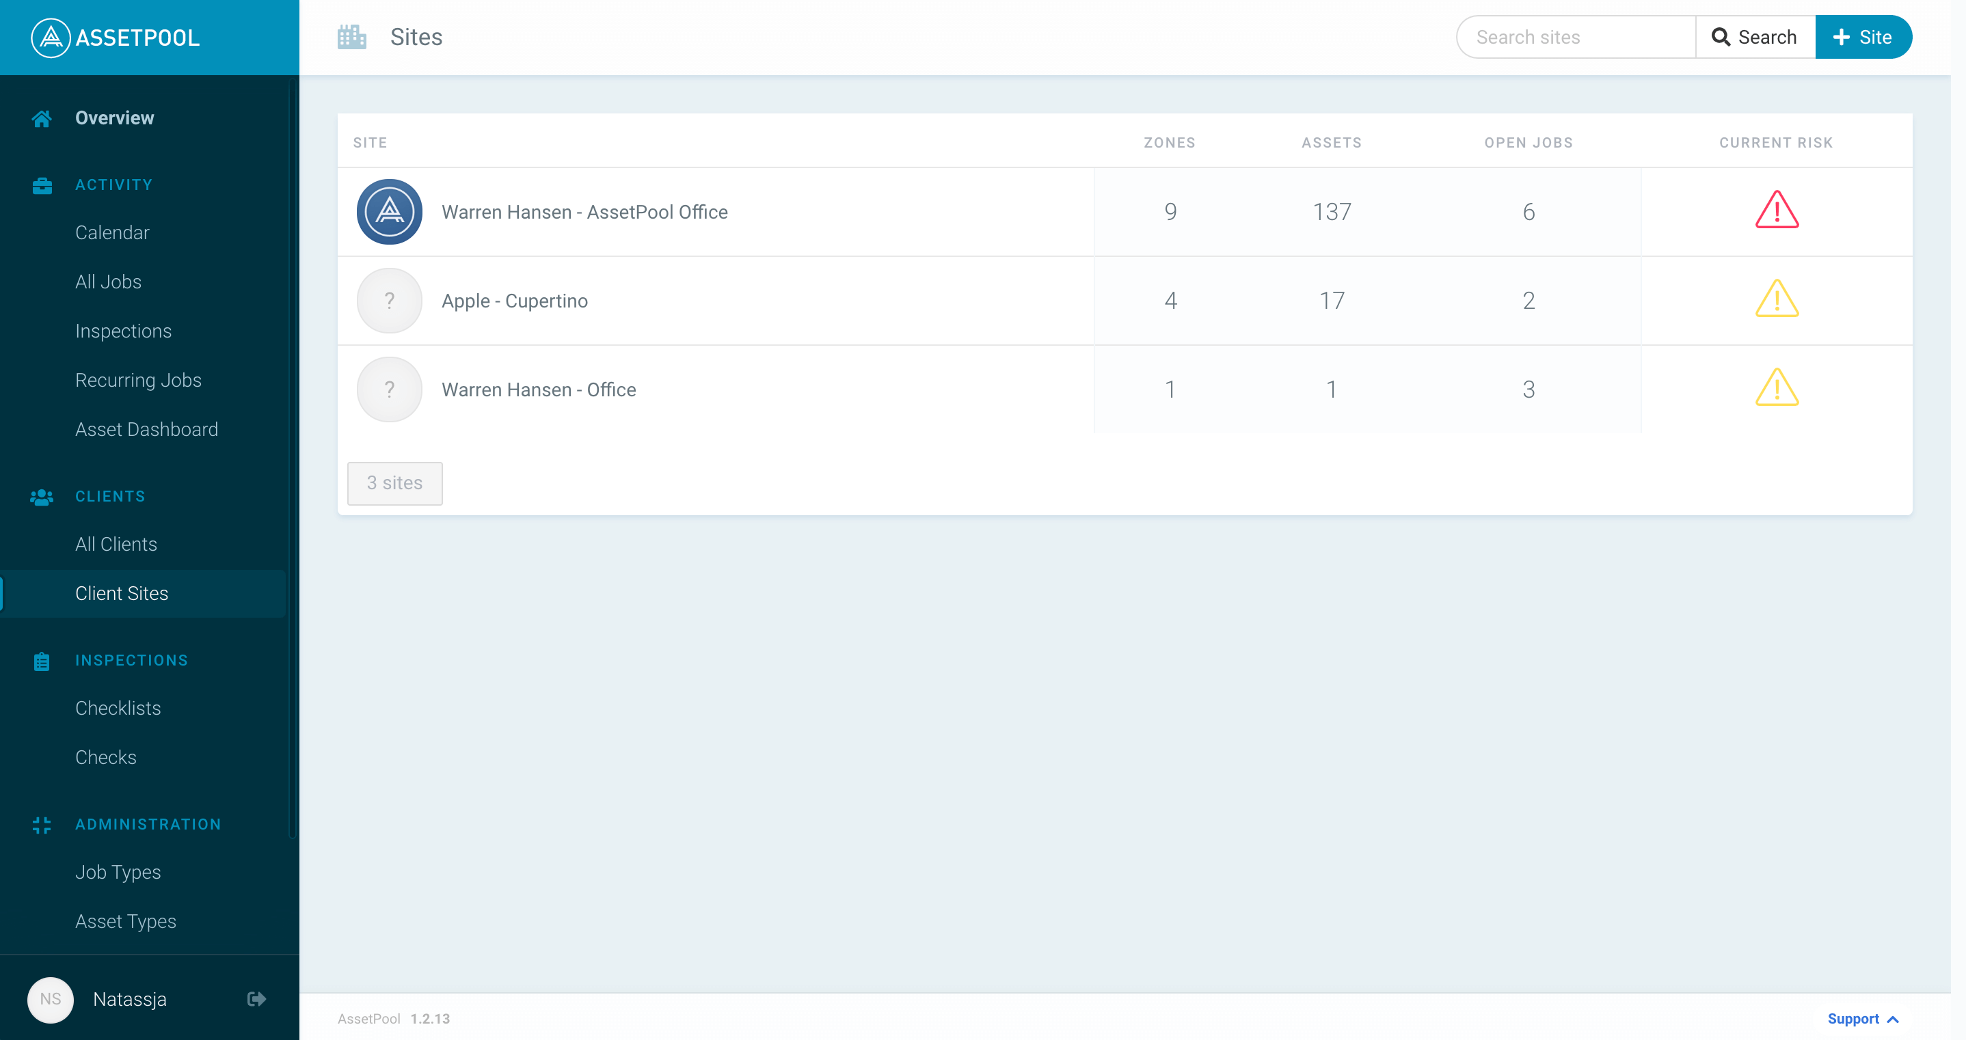The image size is (1966, 1040).
Task: Click the building icon beside Sites header
Action: click(352, 37)
